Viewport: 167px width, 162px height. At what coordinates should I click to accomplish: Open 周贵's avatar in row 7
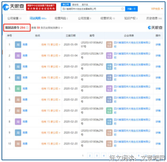18,111
